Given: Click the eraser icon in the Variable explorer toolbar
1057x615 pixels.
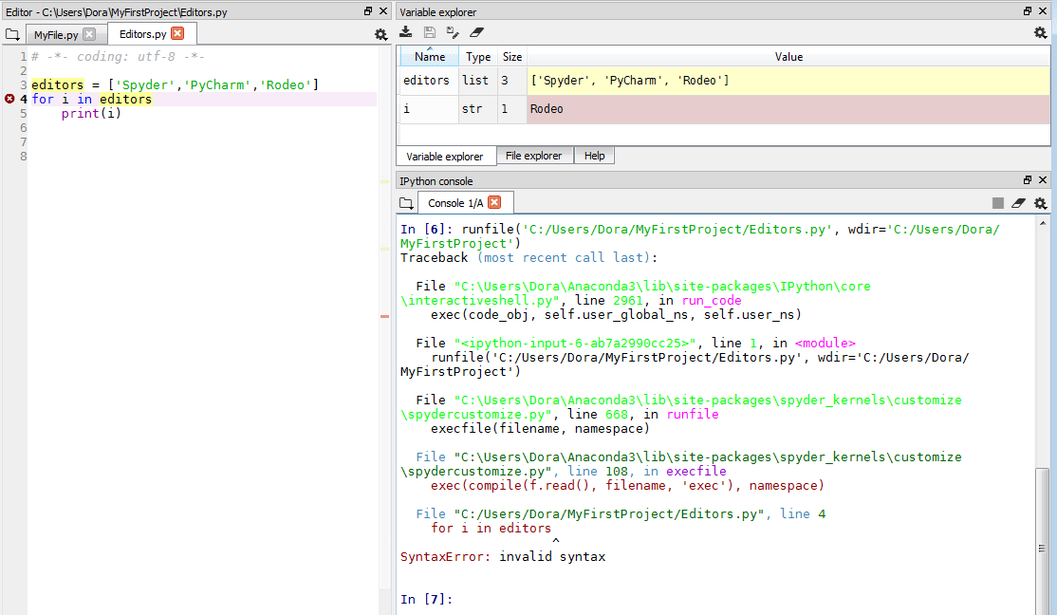Looking at the screenshot, I should pyautogui.click(x=476, y=33).
